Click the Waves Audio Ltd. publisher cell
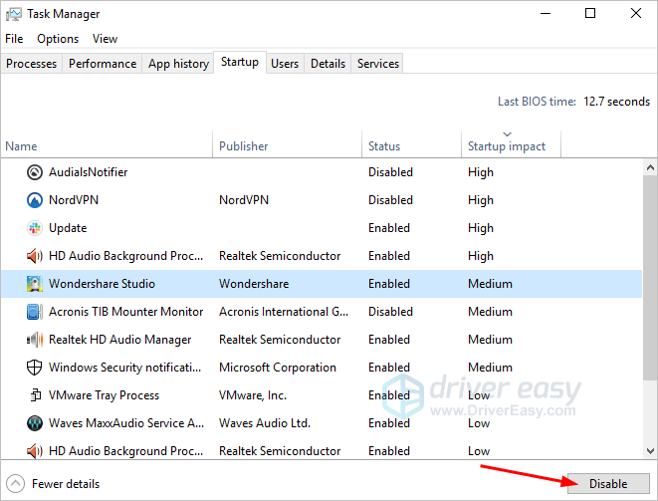 tap(265, 423)
